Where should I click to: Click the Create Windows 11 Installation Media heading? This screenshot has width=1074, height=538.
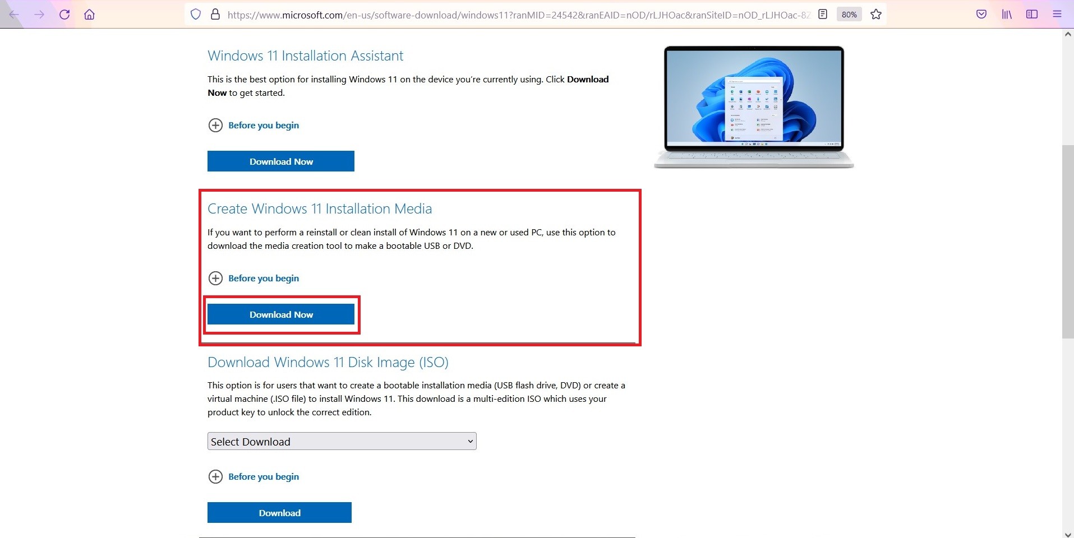click(320, 208)
